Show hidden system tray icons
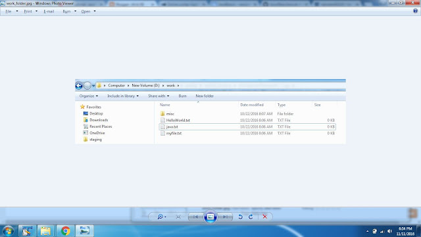Image resolution: width=421 pixels, height=237 pixels. pyautogui.click(x=367, y=231)
